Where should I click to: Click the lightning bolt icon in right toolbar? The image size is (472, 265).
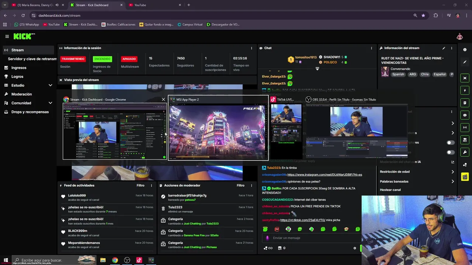click(465, 91)
